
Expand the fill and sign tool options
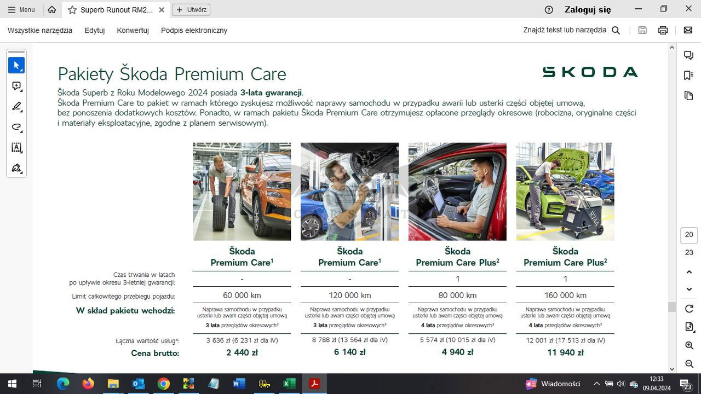pos(16,168)
